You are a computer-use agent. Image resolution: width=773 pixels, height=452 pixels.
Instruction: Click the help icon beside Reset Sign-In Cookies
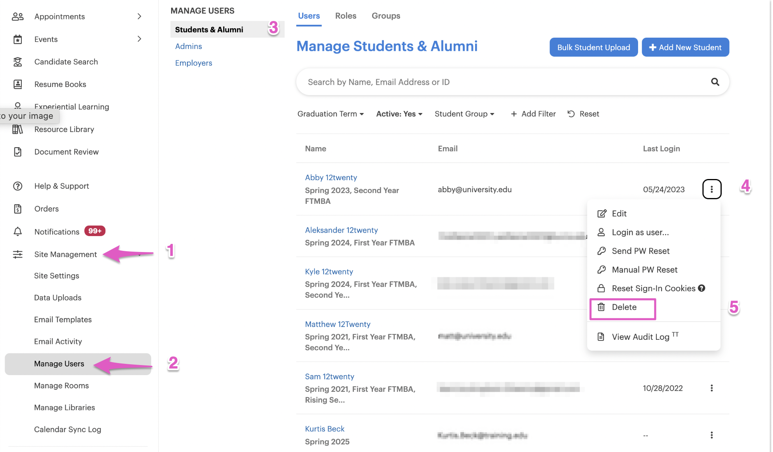[x=701, y=288]
